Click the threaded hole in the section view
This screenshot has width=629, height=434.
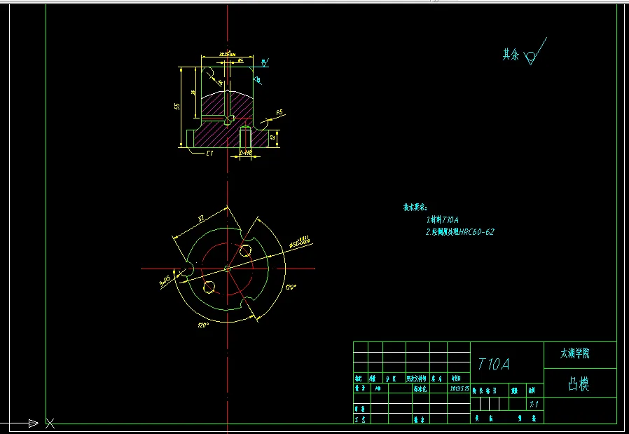click(245, 137)
